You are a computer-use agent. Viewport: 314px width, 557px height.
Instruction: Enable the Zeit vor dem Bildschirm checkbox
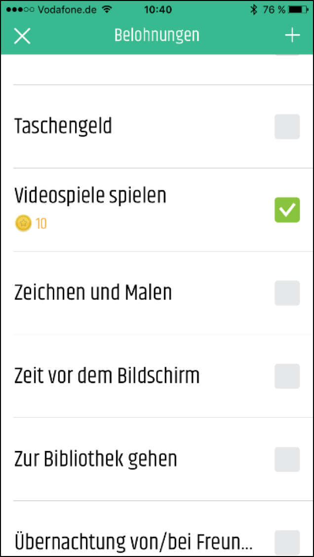click(x=287, y=376)
